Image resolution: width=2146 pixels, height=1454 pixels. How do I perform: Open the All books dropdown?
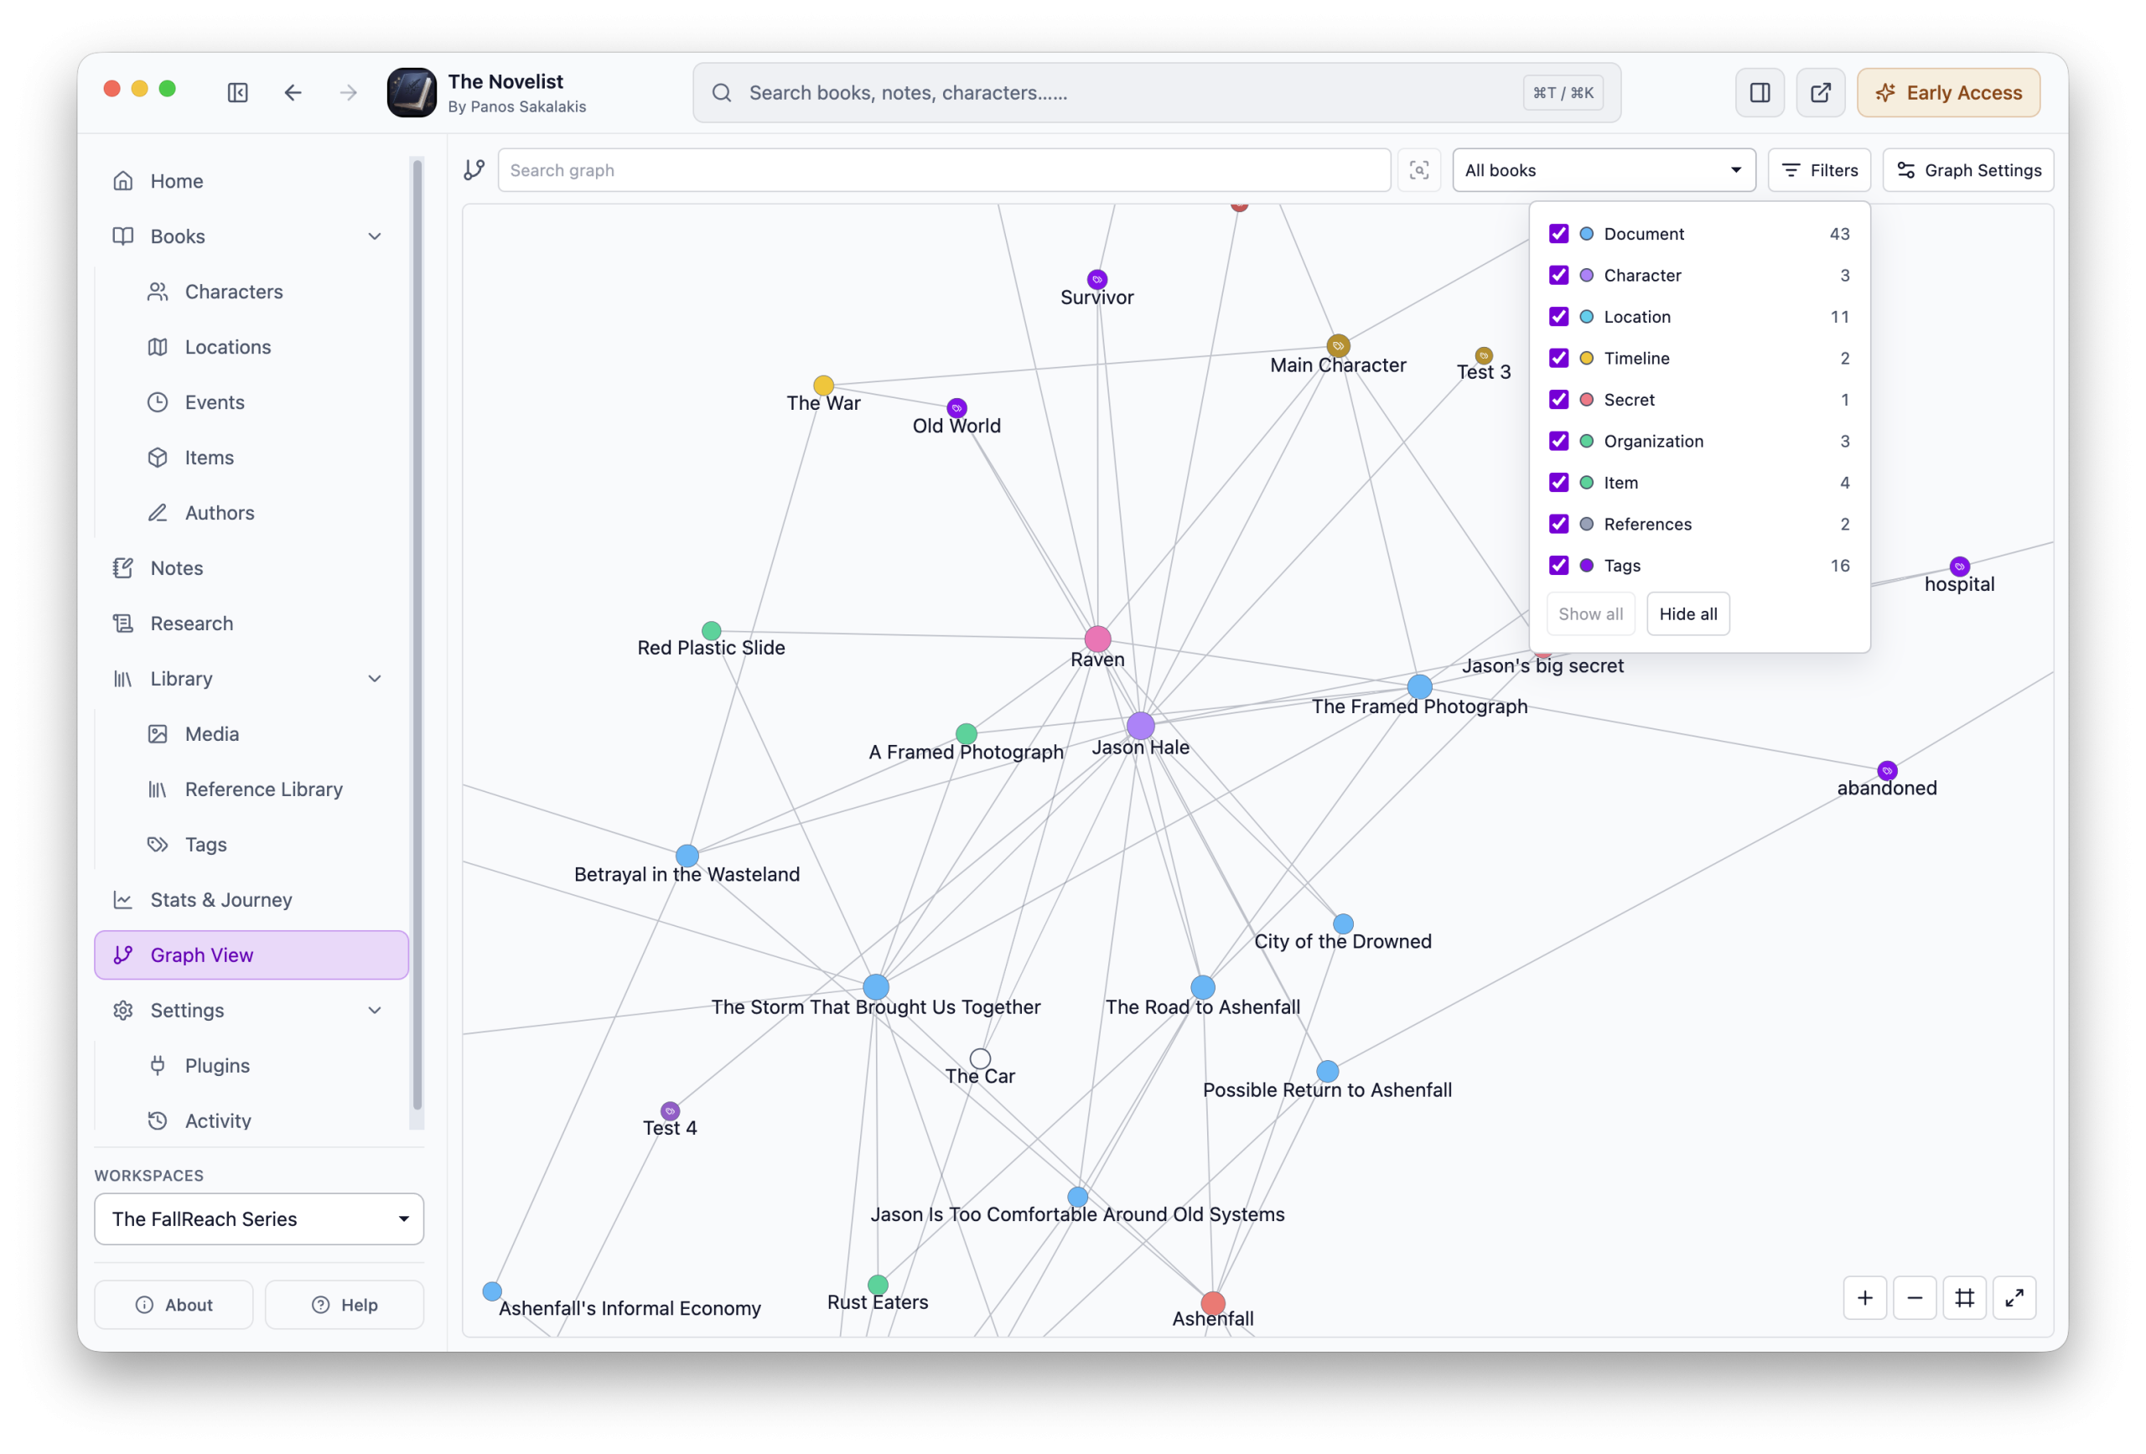1603,170
